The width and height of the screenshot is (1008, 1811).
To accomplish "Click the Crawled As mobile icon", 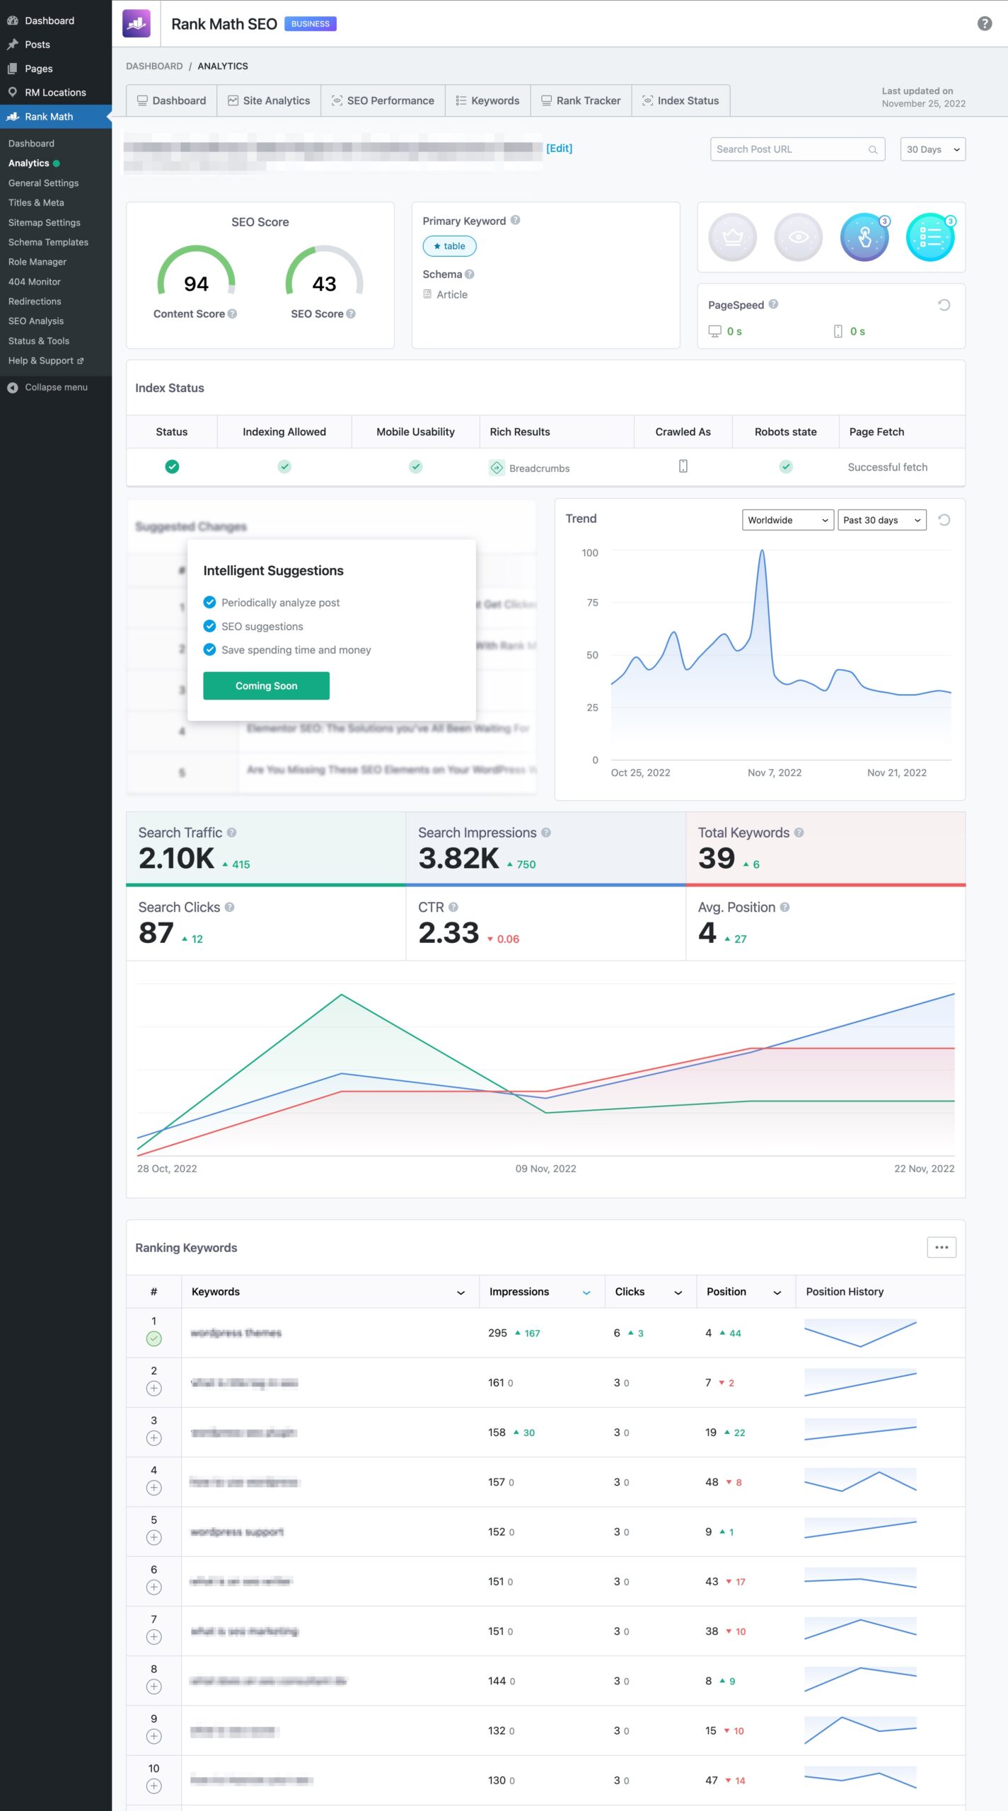I will pos(683,466).
